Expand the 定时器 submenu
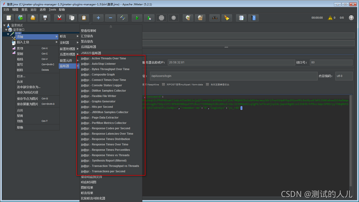The height and width of the screenshot is (202, 359). click(x=69, y=42)
